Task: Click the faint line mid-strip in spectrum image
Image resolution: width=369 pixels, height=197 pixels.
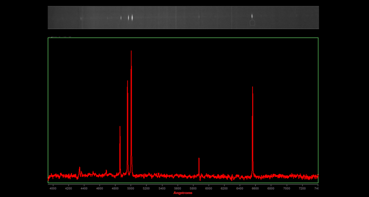Action: coord(199,17)
